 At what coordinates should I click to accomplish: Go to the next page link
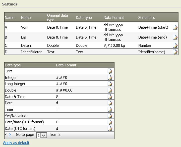(x=10, y=135)
